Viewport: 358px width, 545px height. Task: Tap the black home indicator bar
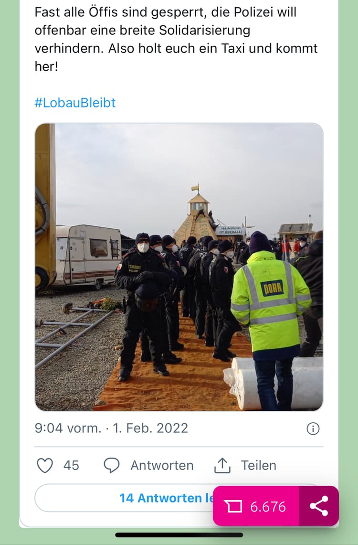pos(179,535)
